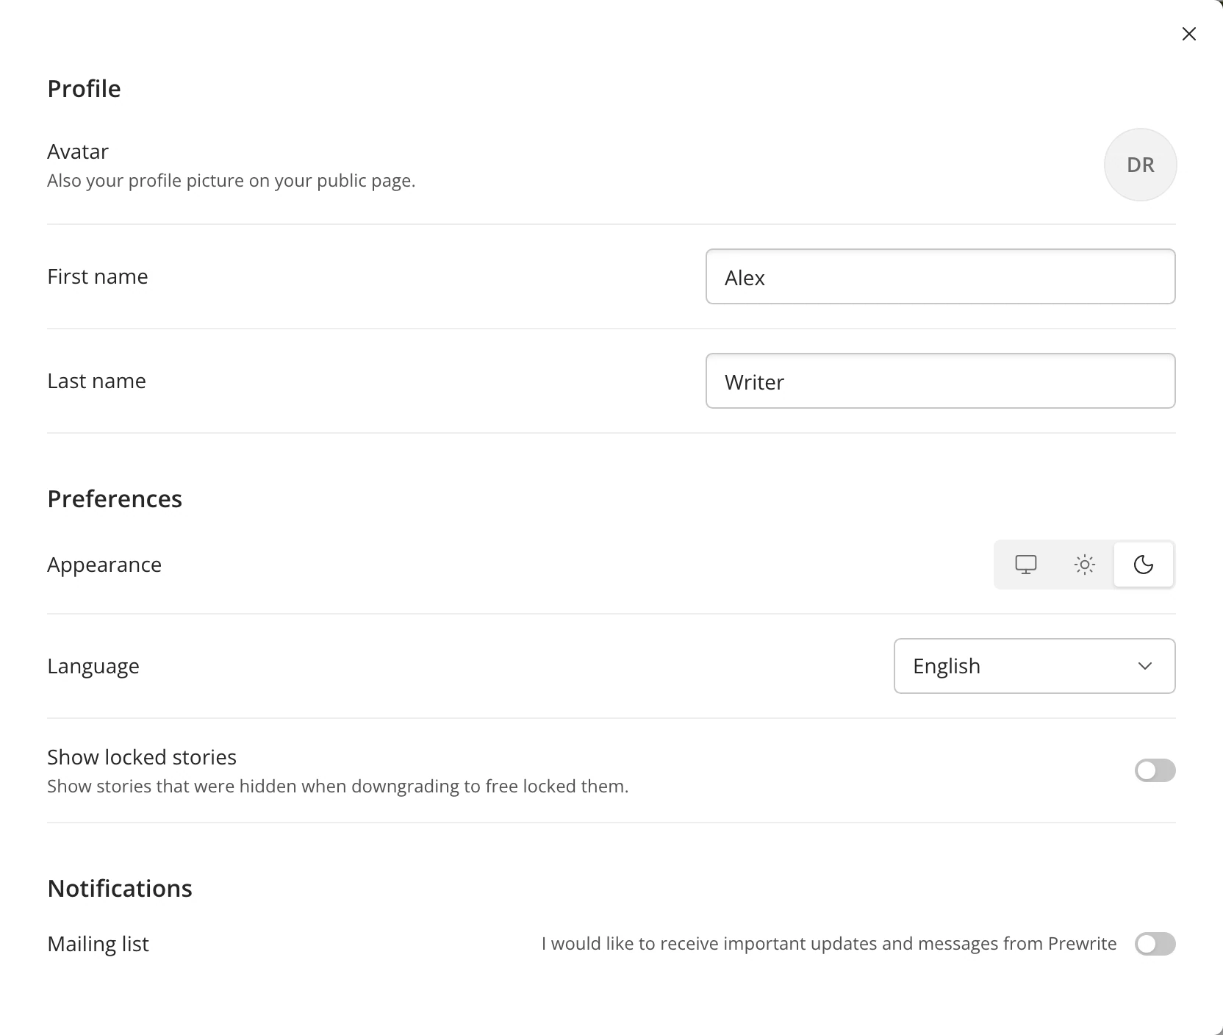Click the Last name label

pyautogui.click(x=97, y=381)
